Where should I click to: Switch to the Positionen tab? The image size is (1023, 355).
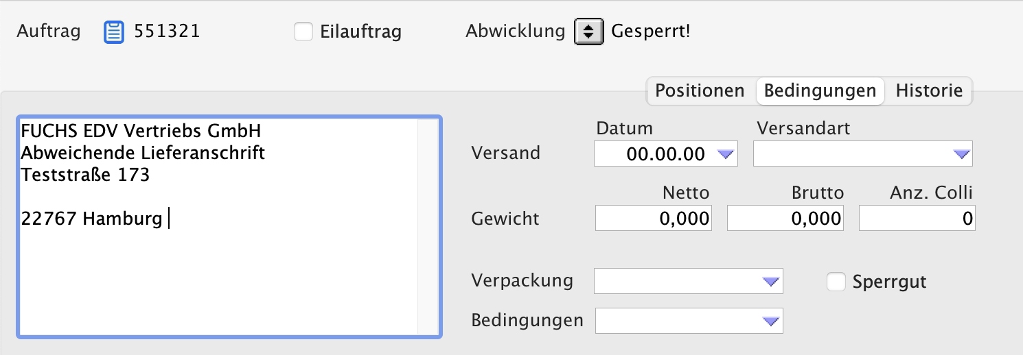click(700, 90)
